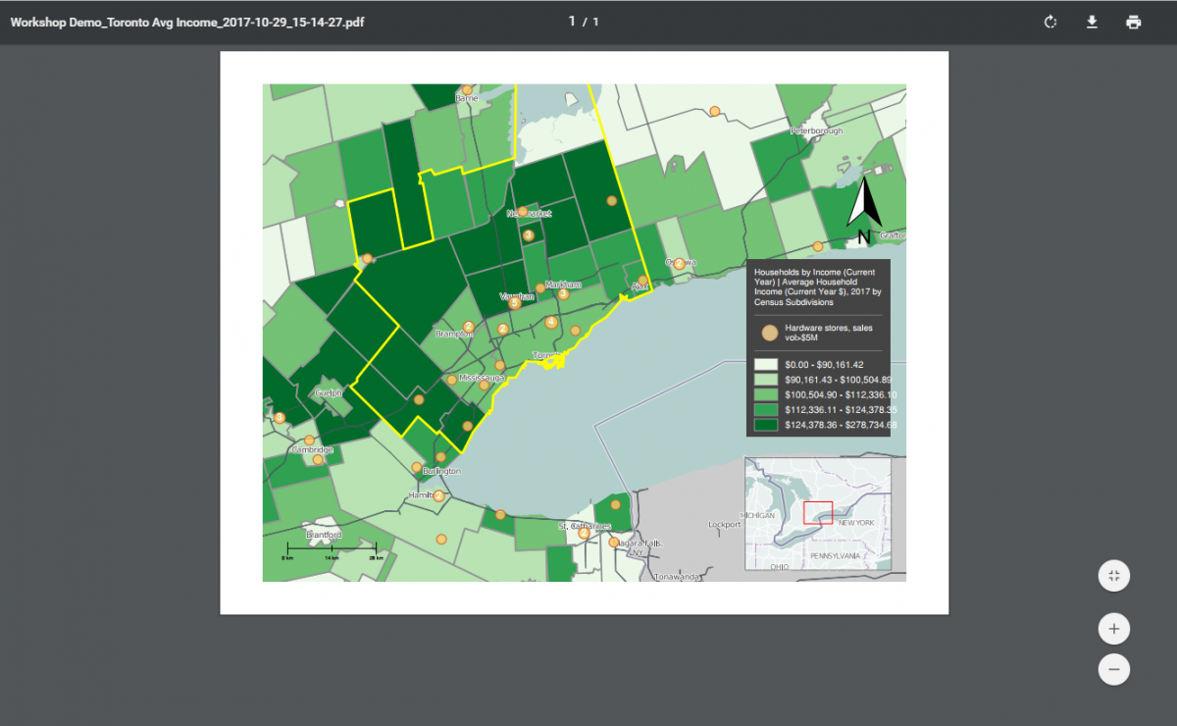Rotate the PDF document clockwise

1050,22
